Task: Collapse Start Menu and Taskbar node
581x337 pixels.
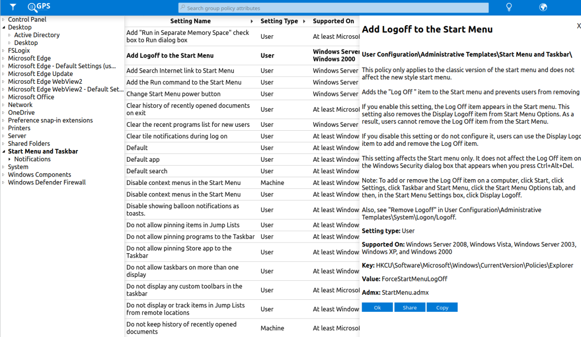Action: [3, 151]
